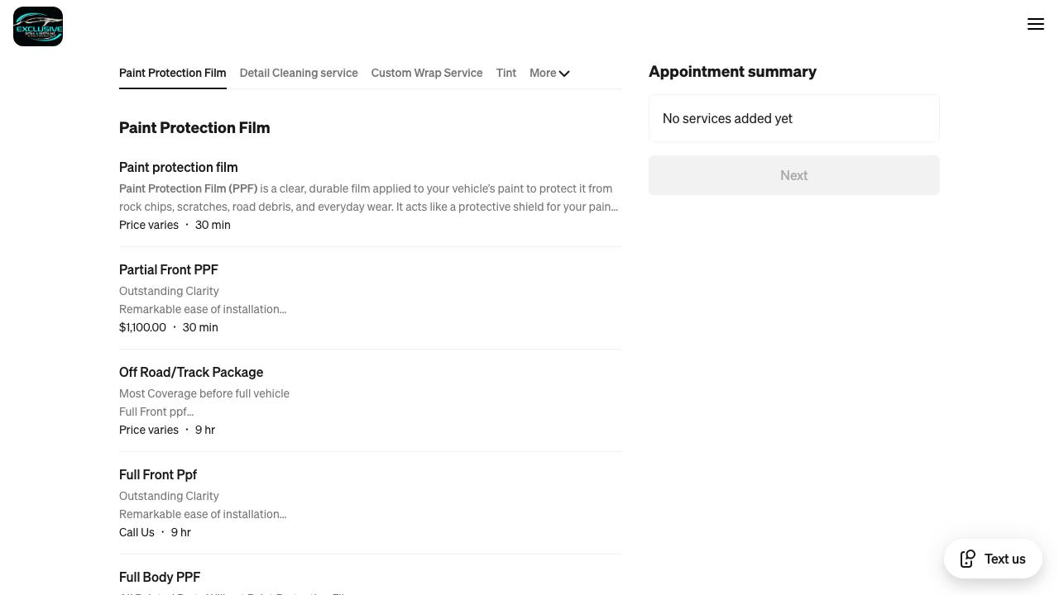Click the Text us chat icon

[x=967, y=559]
